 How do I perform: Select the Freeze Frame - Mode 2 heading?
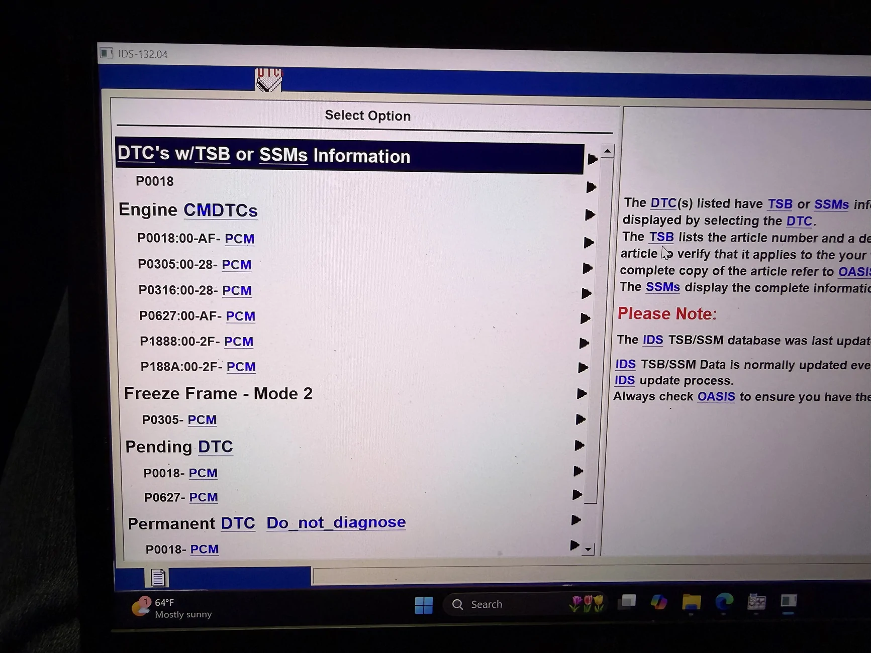click(x=219, y=393)
